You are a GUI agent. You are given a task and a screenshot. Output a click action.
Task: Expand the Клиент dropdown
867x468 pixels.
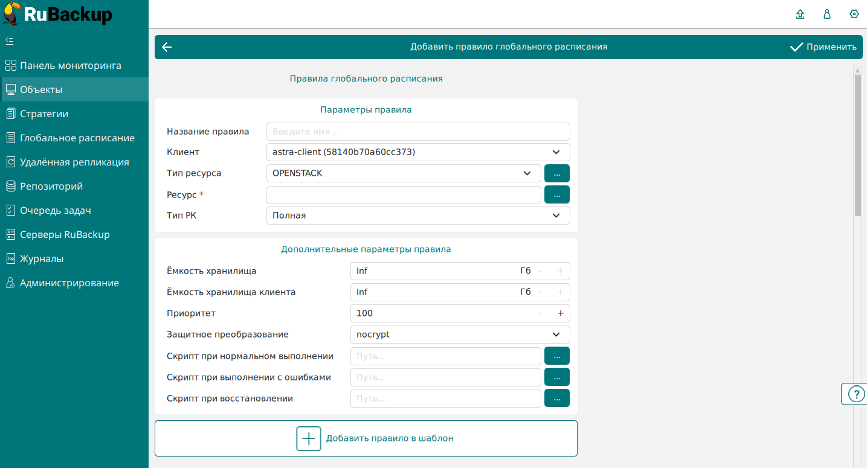coord(418,152)
